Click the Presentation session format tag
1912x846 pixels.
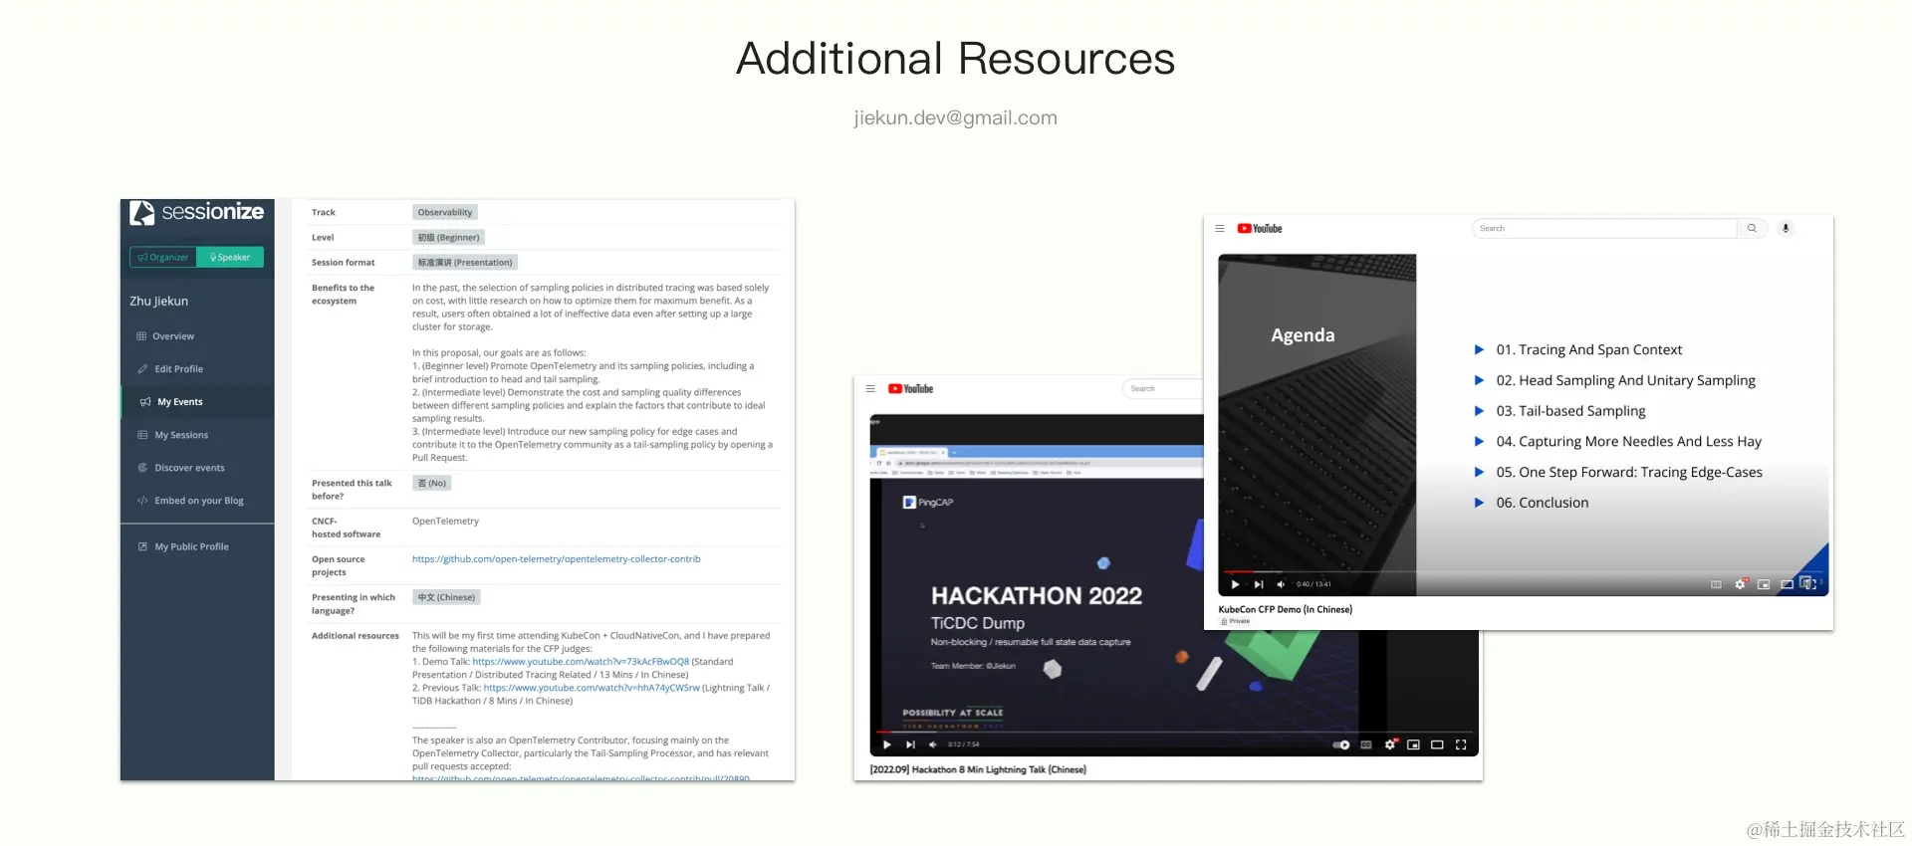tap(465, 263)
